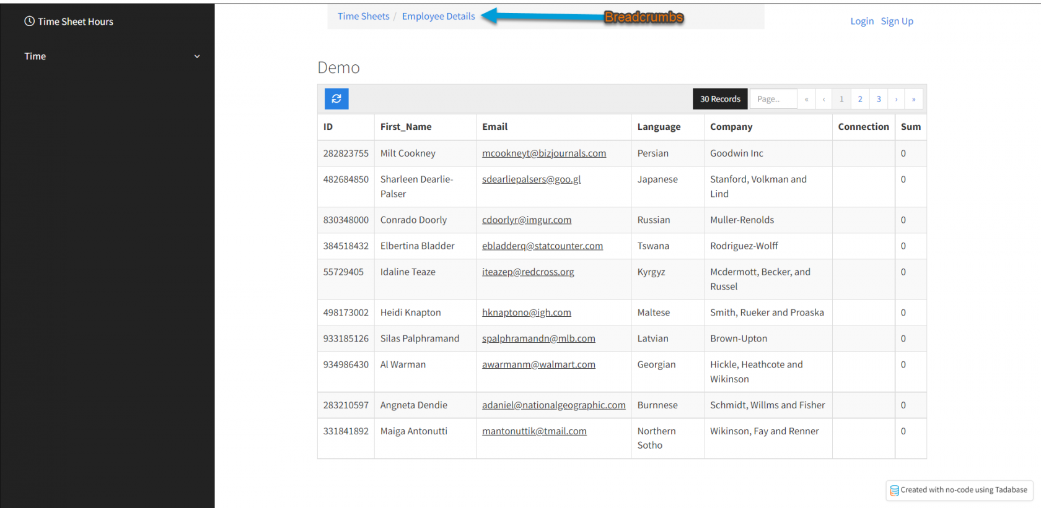Image resolution: width=1041 pixels, height=508 pixels.
Task: Select the company Rodriguez-Wolff
Action: click(744, 246)
